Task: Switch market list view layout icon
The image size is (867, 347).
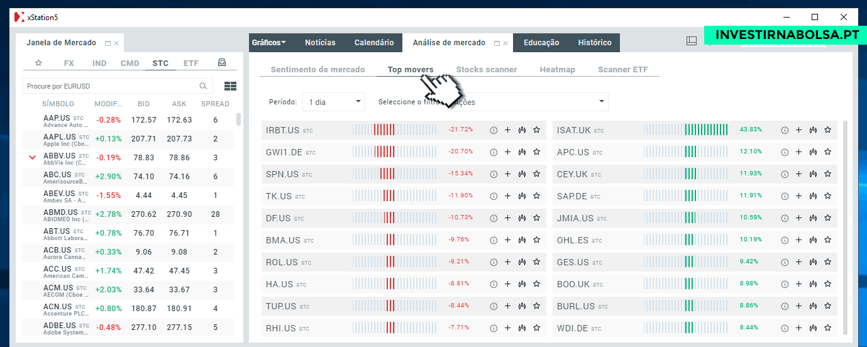Action: (230, 86)
